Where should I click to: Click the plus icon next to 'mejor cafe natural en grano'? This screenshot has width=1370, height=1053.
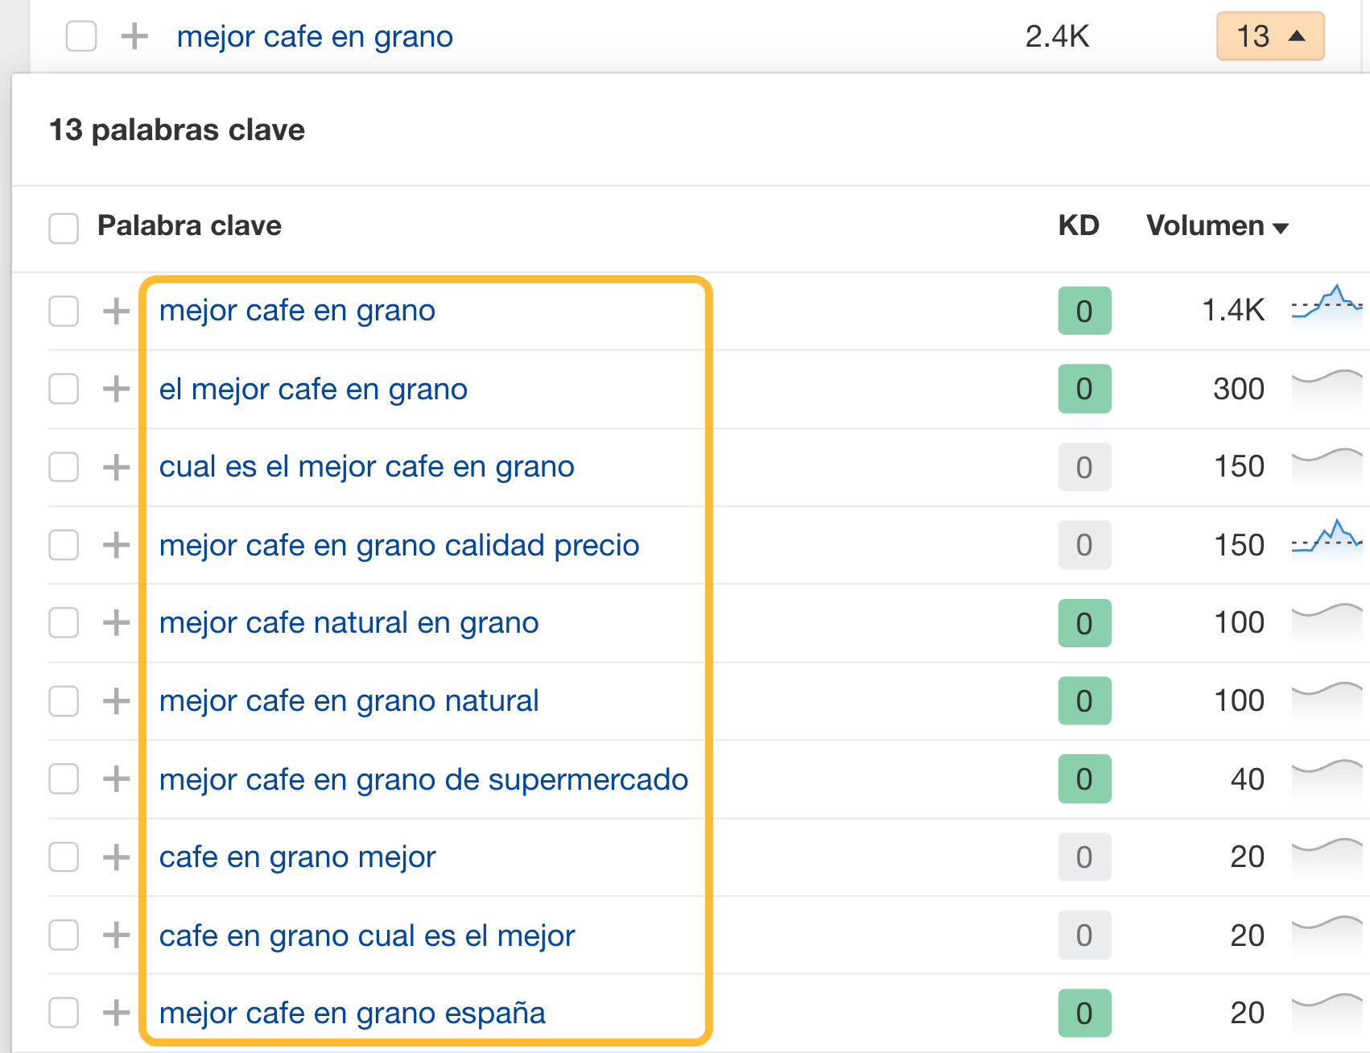coord(118,622)
